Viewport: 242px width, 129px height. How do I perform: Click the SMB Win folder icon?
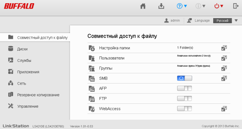coord(92,79)
